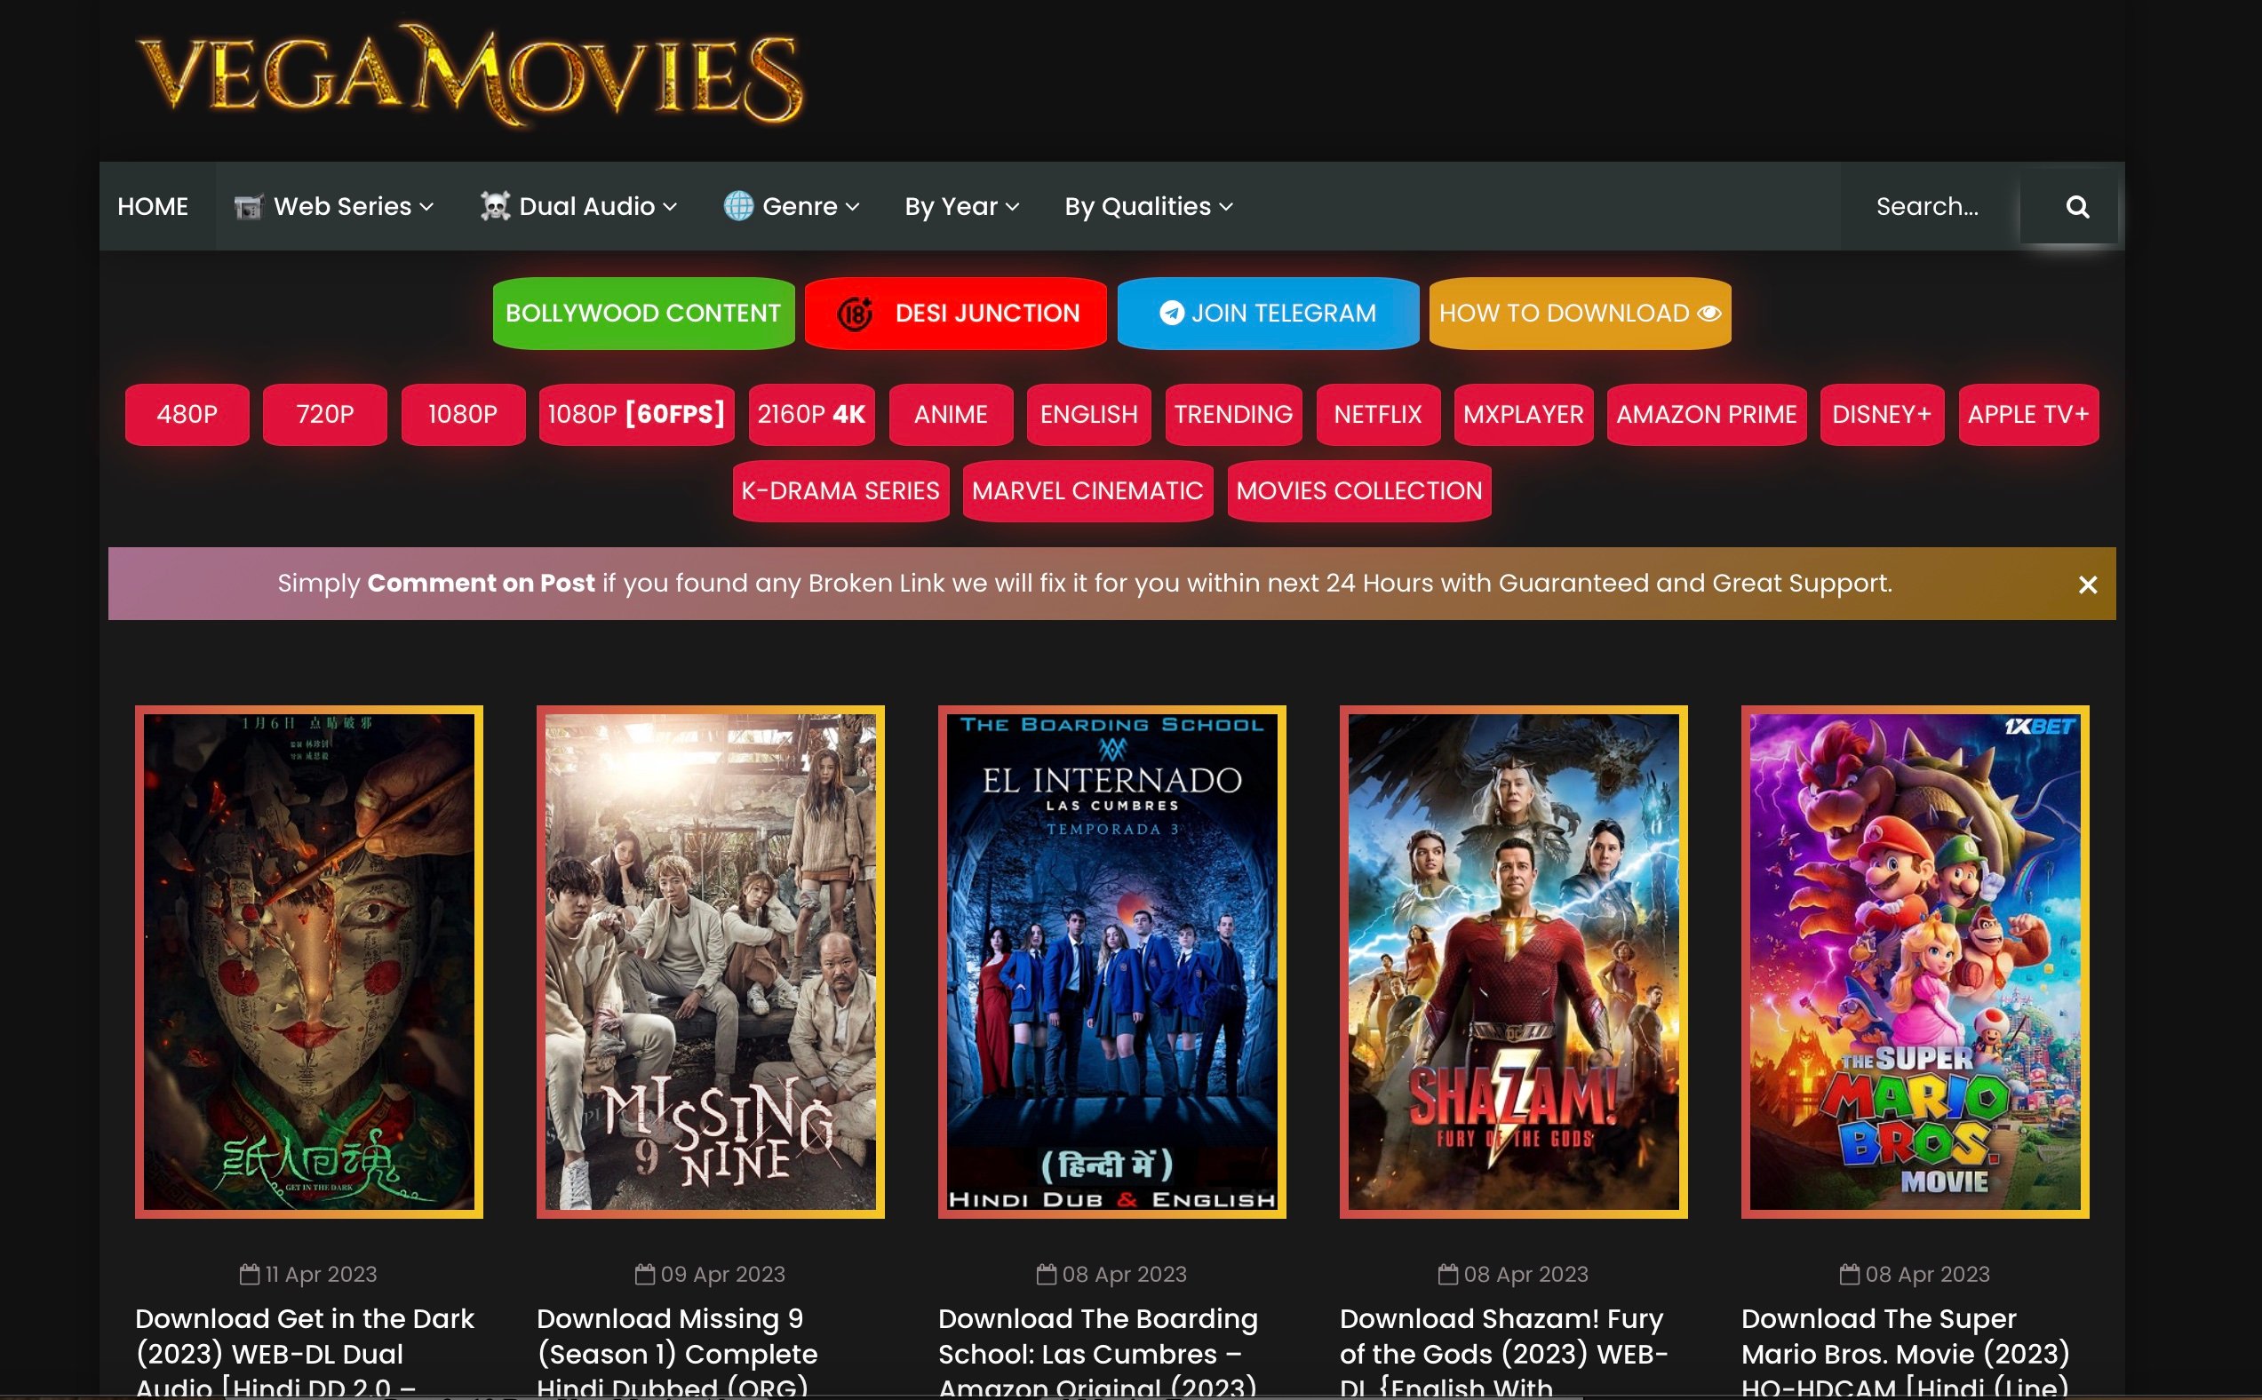Open the By Qualities dropdown menu

tap(1148, 206)
